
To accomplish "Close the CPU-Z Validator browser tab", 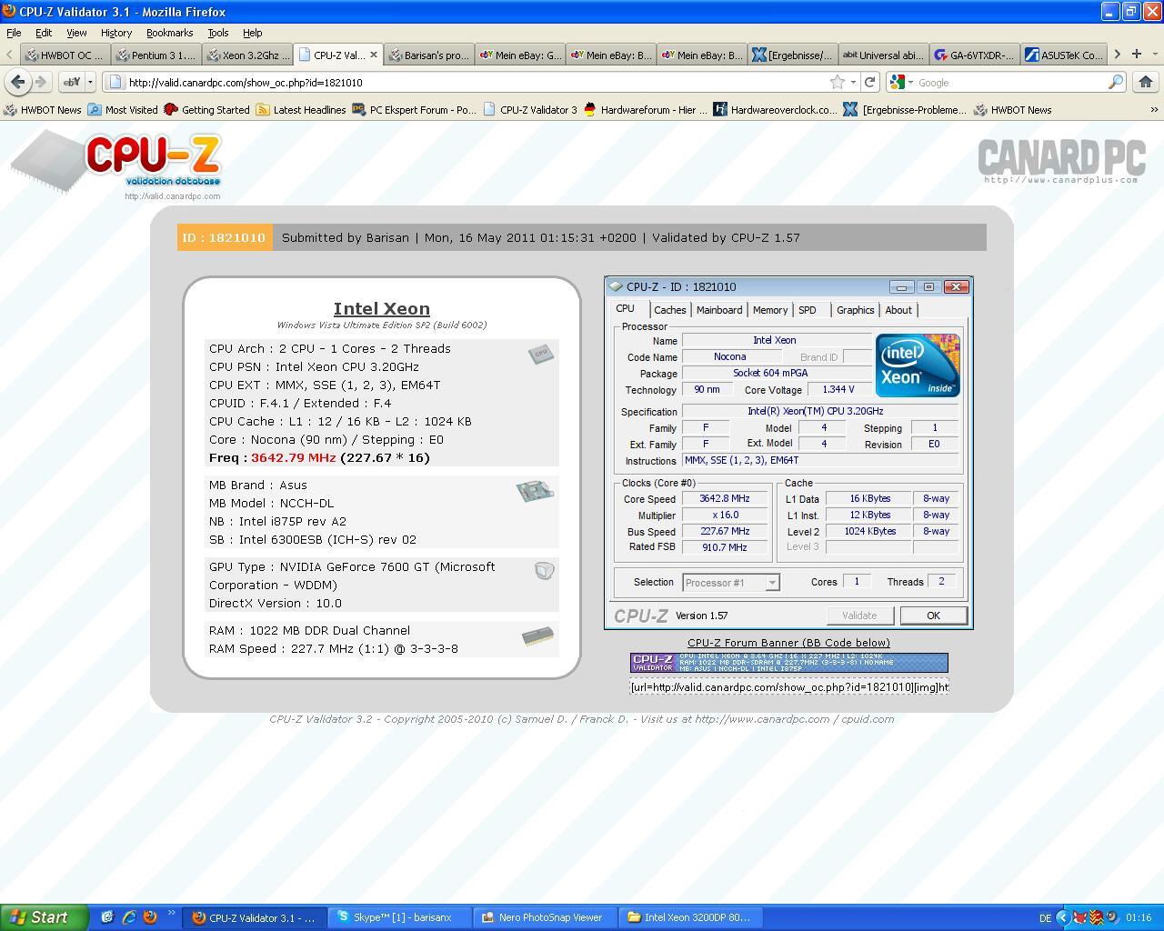I will pos(373,55).
